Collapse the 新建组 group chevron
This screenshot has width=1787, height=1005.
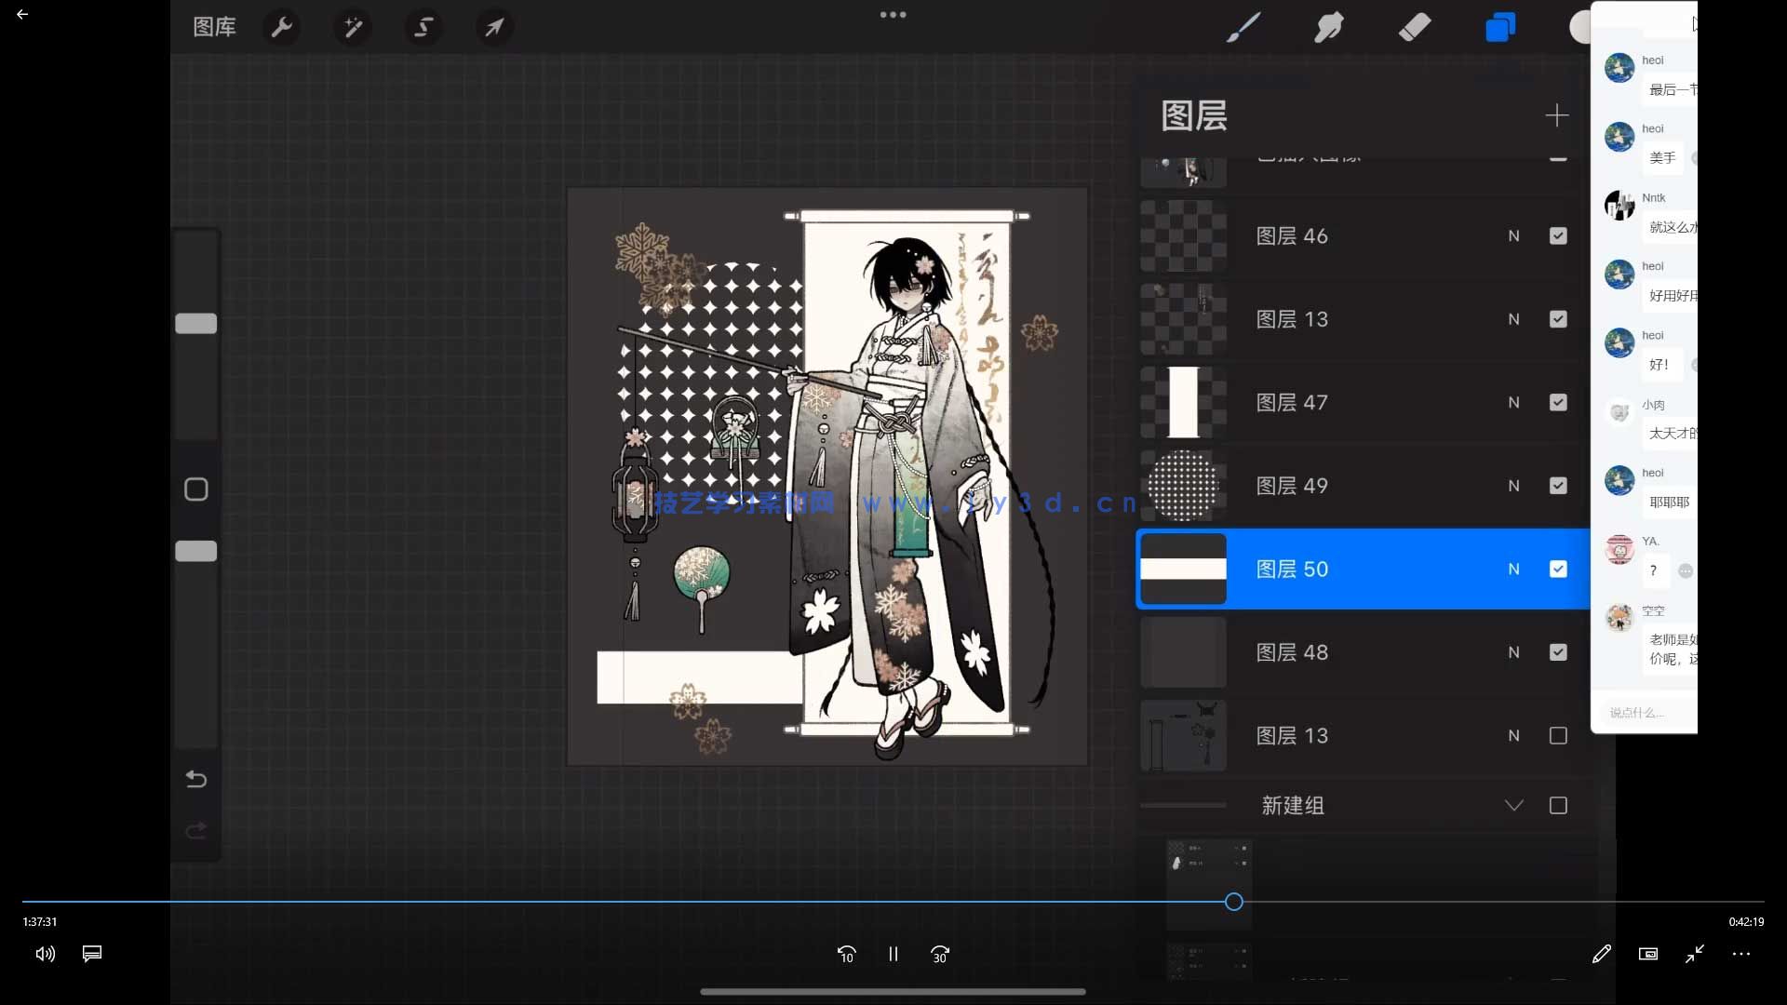coord(1514,805)
